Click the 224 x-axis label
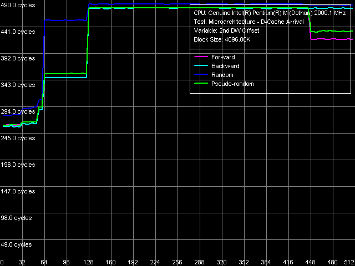355x266 pixels. (155, 262)
